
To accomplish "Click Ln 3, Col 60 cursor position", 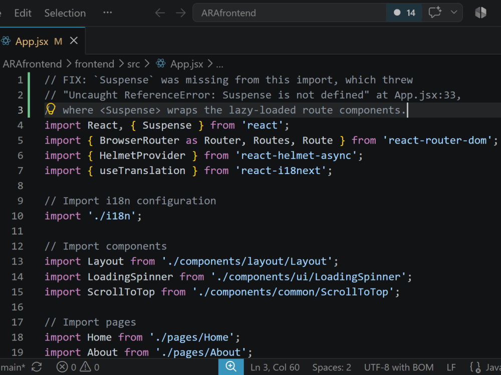I will [x=275, y=367].
